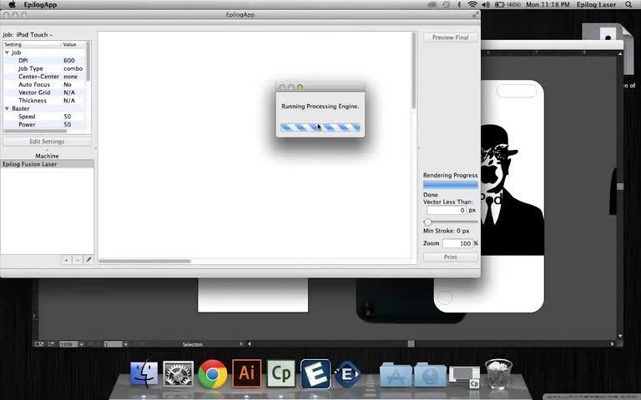This screenshot has width=641, height=400.
Task: Open the Downloads folder in the dock
Action: (x=430, y=374)
